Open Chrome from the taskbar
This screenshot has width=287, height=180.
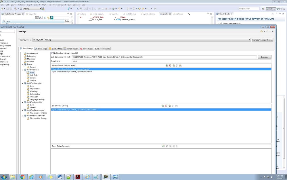22,177
